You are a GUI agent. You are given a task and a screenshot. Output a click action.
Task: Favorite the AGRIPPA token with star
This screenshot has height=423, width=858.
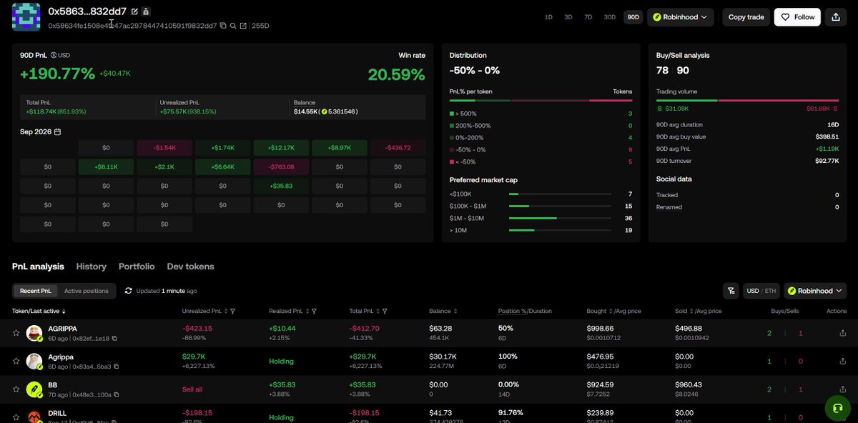point(16,333)
